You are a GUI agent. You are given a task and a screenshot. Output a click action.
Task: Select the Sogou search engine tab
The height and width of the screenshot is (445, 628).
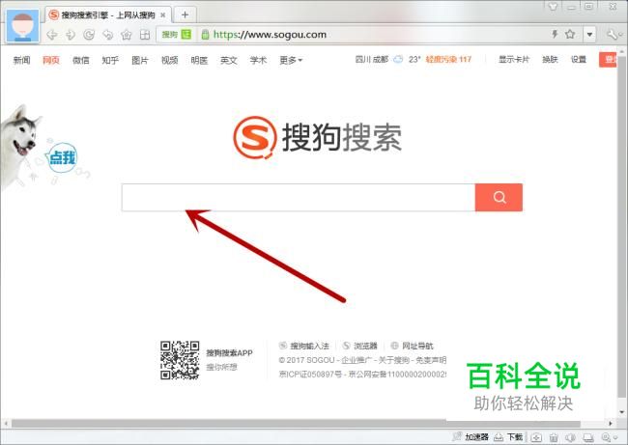coord(108,15)
